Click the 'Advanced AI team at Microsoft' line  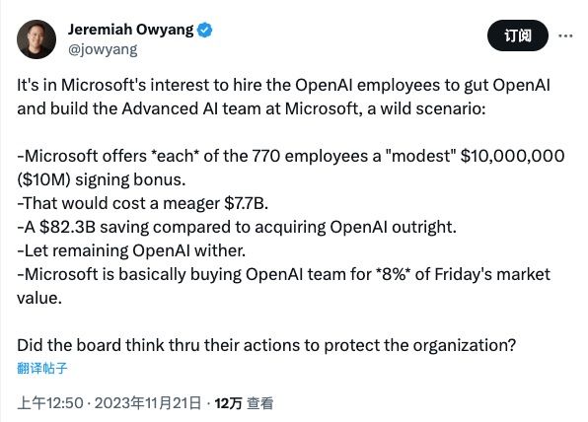pos(252,108)
